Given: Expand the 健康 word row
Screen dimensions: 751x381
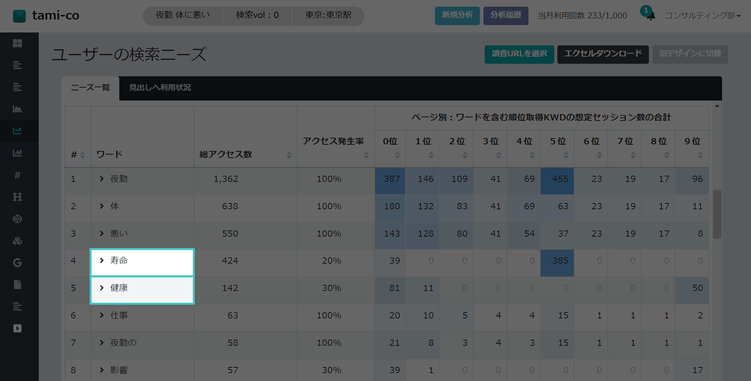Looking at the screenshot, I should coord(102,288).
